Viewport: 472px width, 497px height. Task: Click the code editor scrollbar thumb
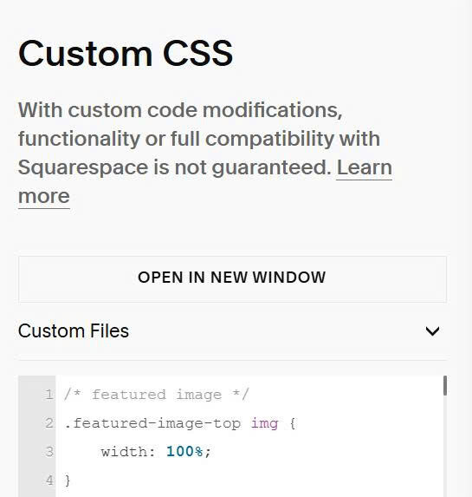(x=445, y=385)
